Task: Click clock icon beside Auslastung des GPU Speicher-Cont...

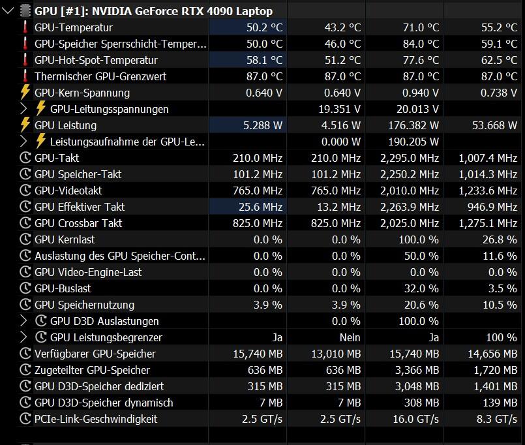Action: point(25,256)
